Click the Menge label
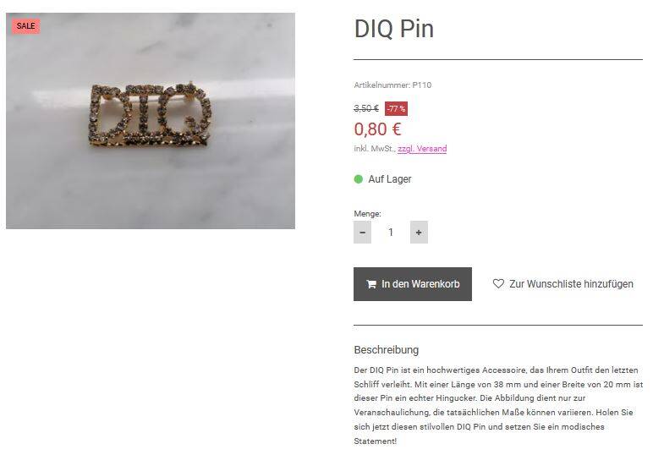The height and width of the screenshot is (455, 664). point(367,214)
